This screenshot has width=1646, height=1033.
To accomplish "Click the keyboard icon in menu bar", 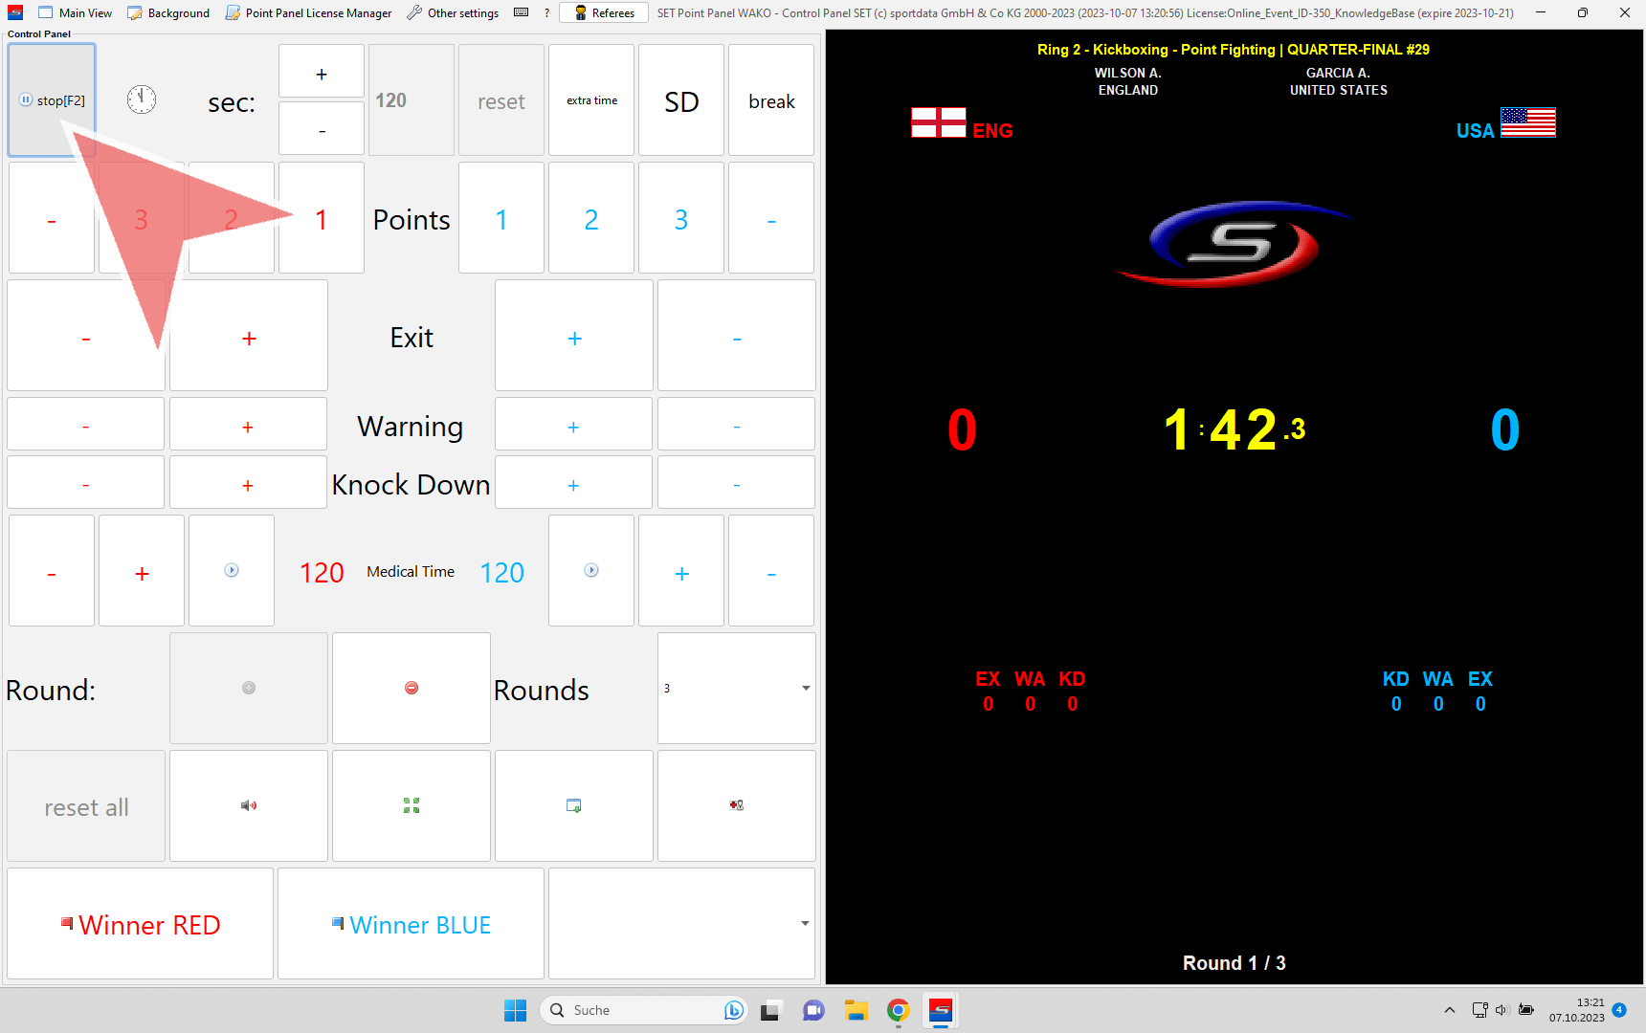I will [521, 12].
